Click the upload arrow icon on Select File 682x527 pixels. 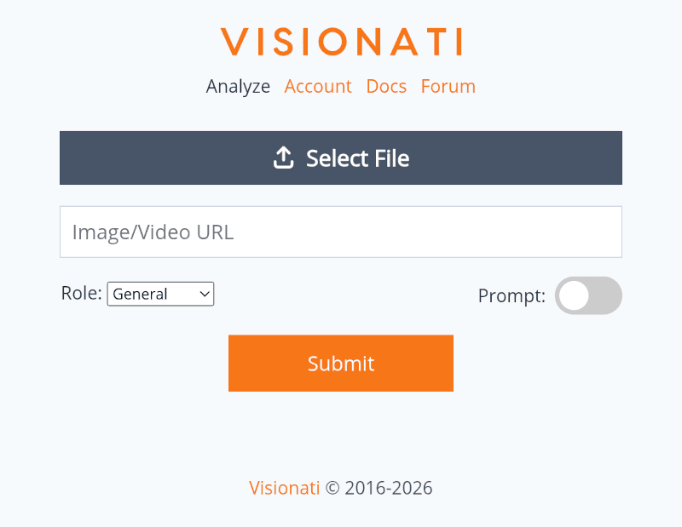tap(283, 158)
